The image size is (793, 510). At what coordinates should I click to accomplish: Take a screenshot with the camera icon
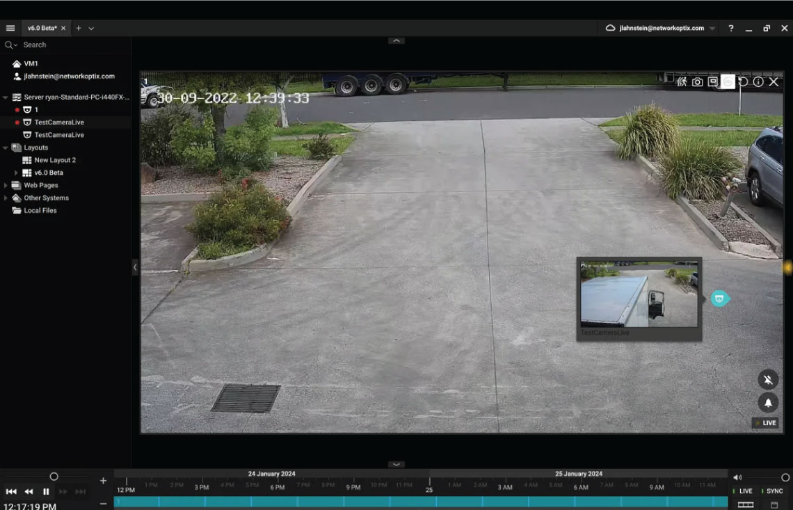tap(697, 82)
